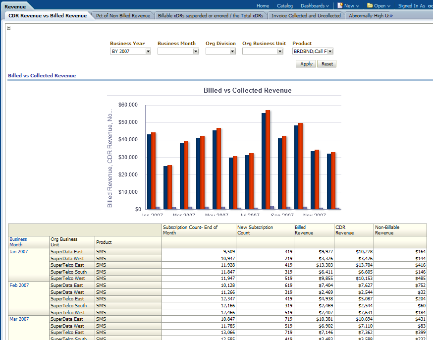Click the Feb 2007 business month link
The image size is (433, 340).
point(19,285)
